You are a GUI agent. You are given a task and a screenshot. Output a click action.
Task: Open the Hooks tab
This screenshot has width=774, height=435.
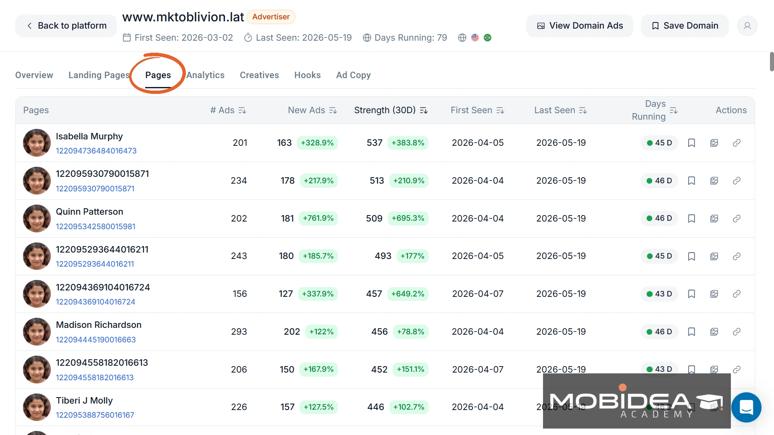pyautogui.click(x=308, y=75)
